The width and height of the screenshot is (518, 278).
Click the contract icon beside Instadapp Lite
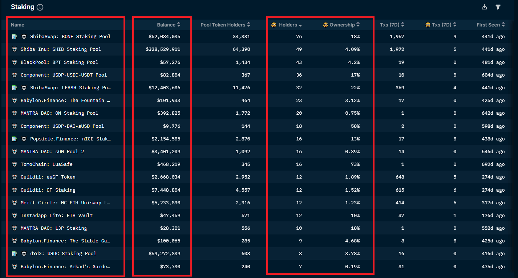15,216
